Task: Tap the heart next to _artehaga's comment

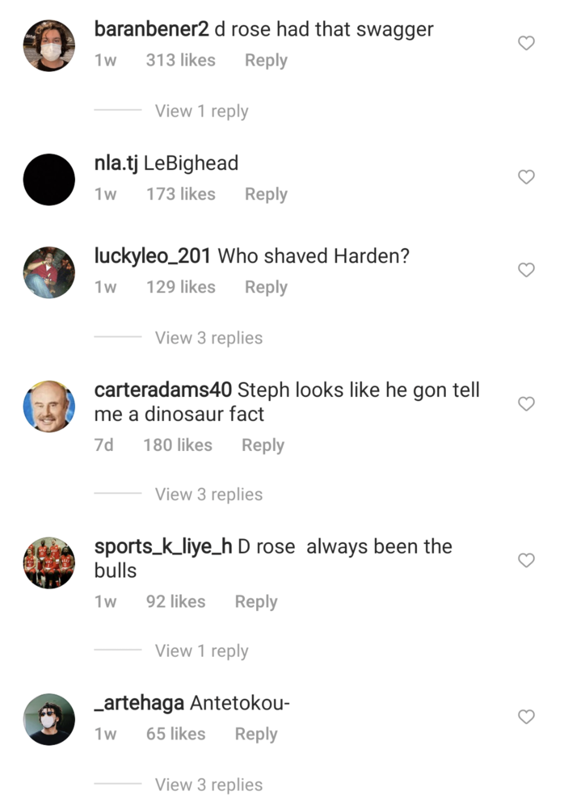Action: (x=526, y=716)
